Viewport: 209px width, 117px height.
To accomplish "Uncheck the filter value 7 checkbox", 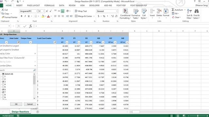I will [3, 92].
